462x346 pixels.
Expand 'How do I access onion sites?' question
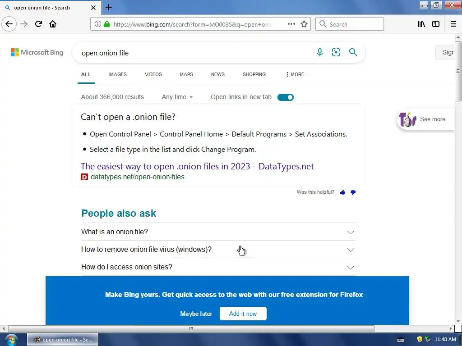point(218,267)
